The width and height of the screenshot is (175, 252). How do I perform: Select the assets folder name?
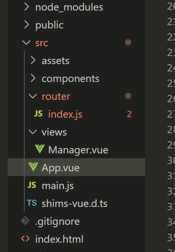coord(55,61)
